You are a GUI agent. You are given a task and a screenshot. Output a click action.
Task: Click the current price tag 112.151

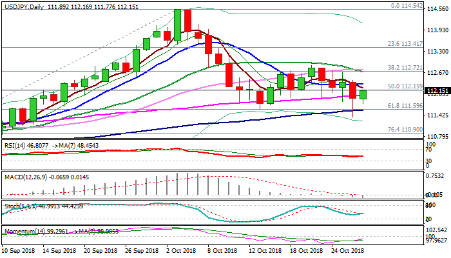pyautogui.click(x=437, y=91)
